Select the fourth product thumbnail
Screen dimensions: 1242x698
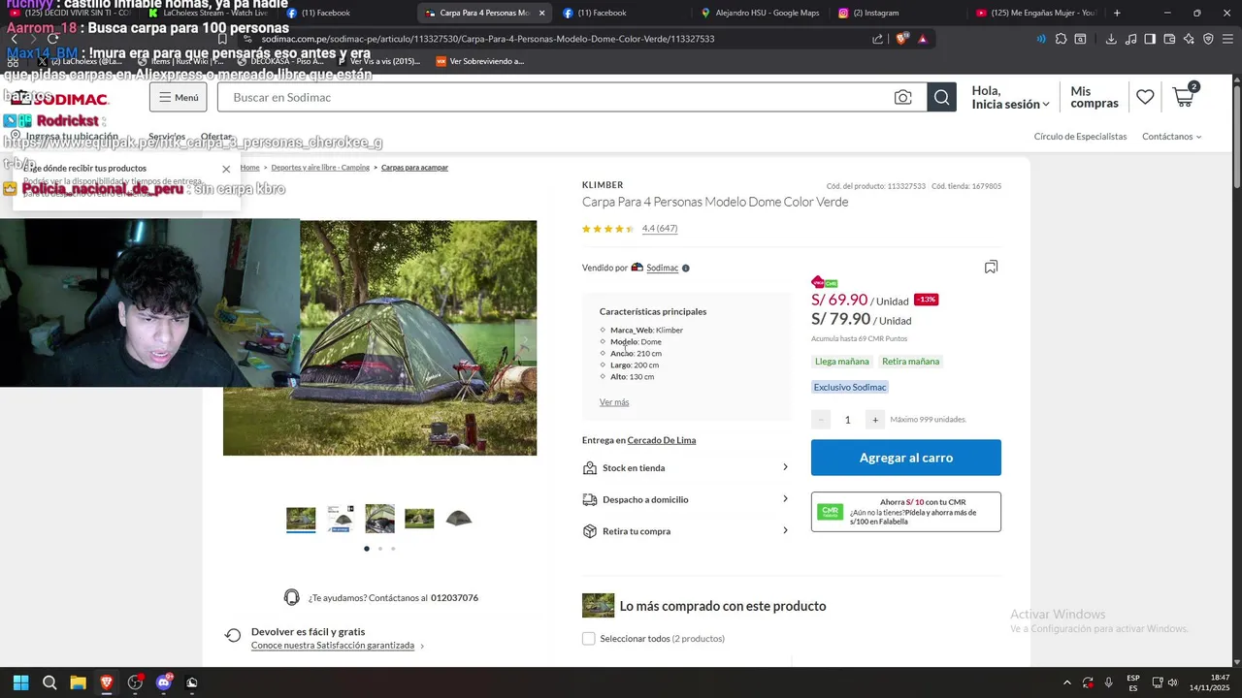click(x=419, y=519)
